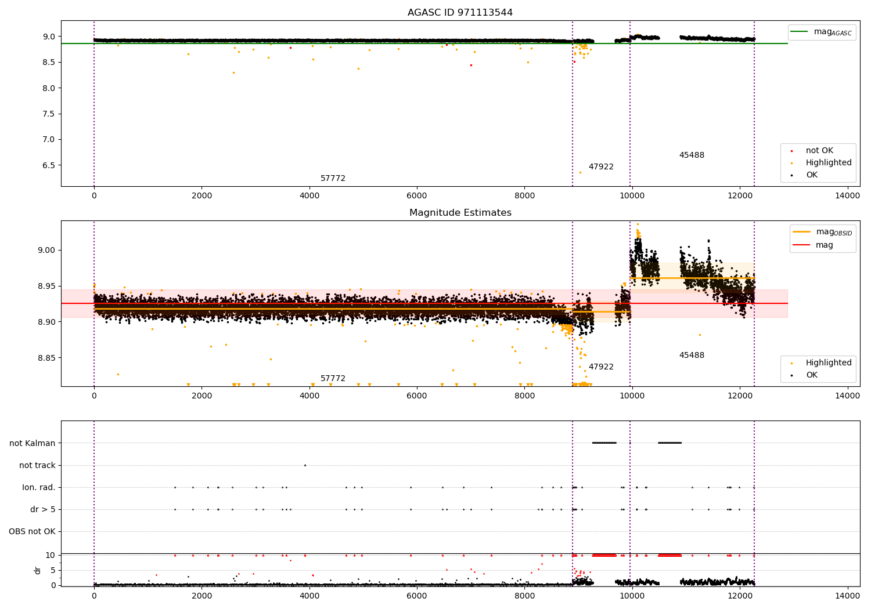
Task: Click the "8.85" y-tick label
Action: [x=46, y=358]
